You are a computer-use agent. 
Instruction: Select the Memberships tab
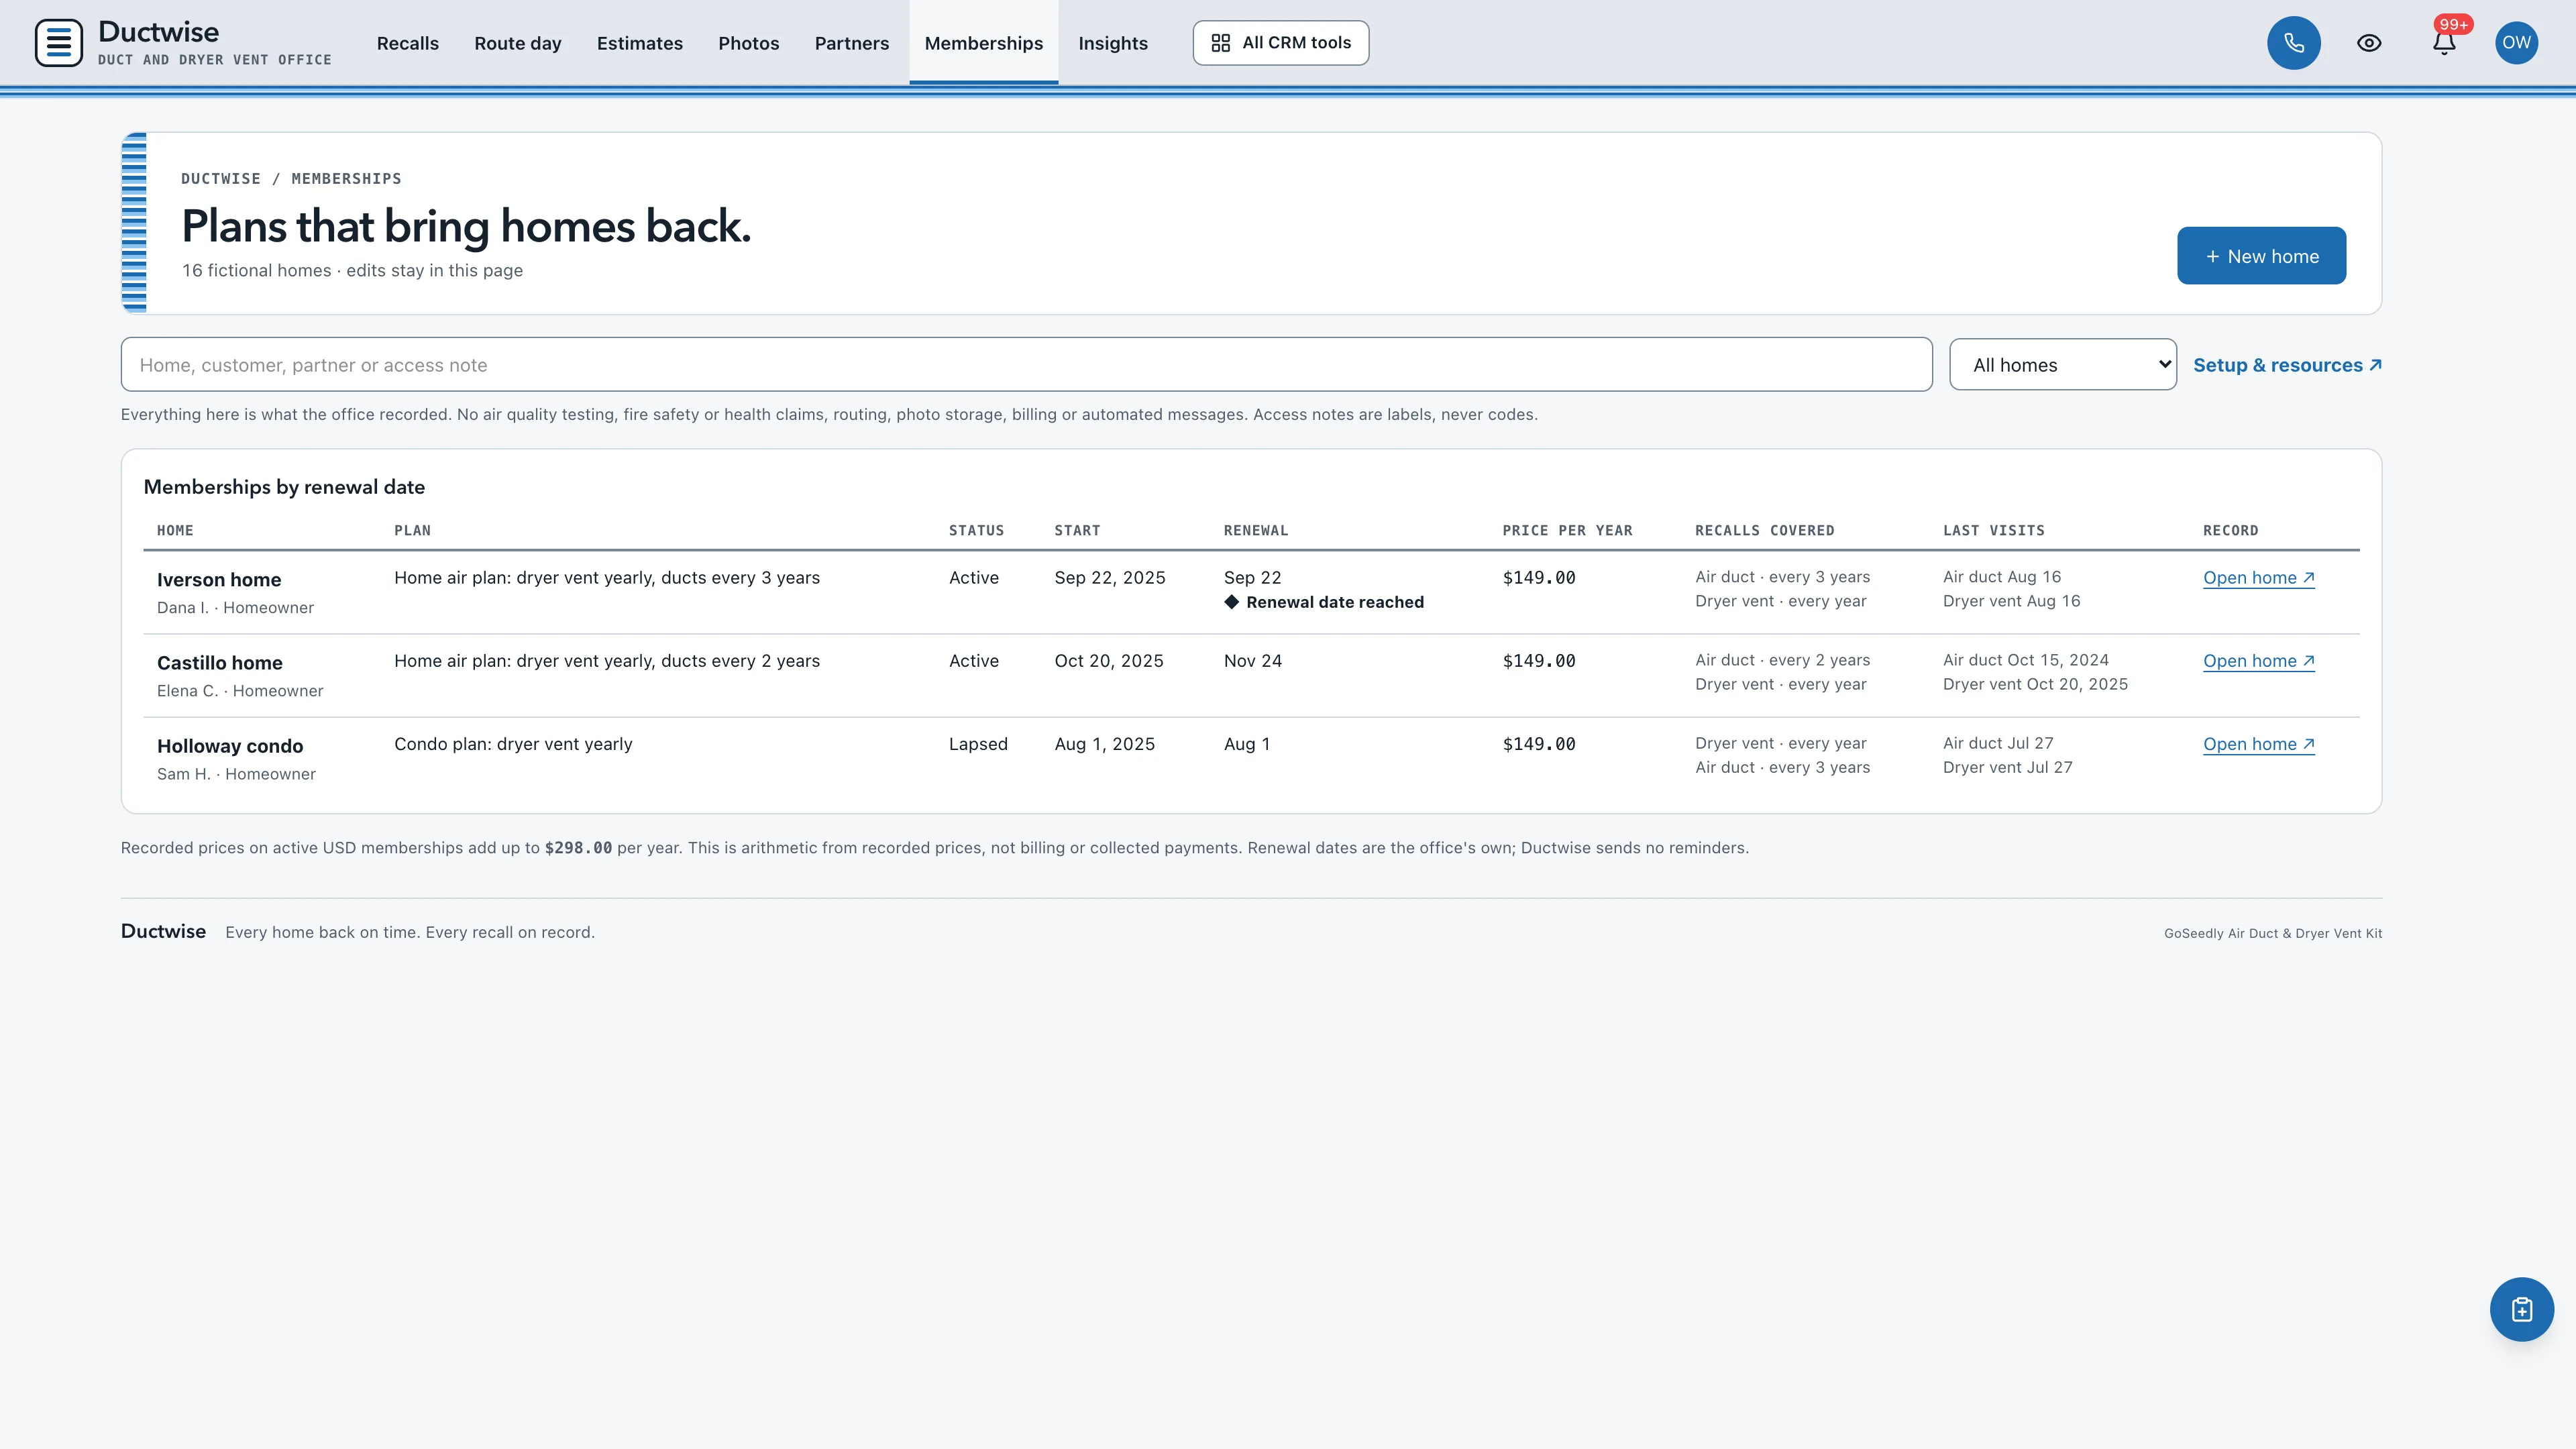(x=983, y=43)
